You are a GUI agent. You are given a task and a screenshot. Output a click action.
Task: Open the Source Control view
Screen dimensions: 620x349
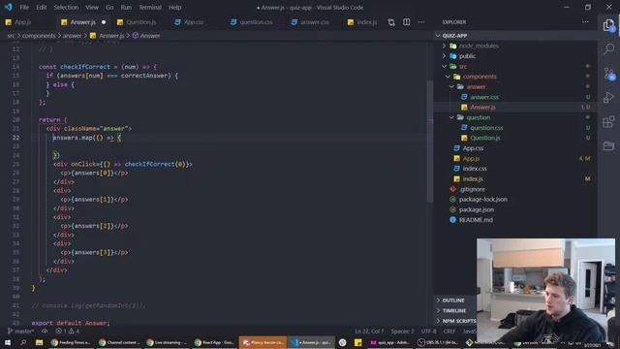[x=609, y=74]
